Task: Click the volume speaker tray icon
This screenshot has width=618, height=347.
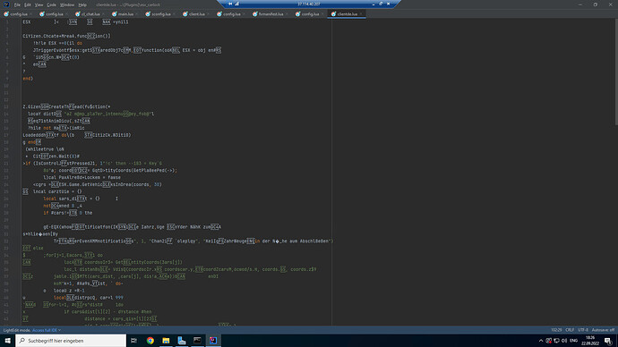Action: [564, 341]
